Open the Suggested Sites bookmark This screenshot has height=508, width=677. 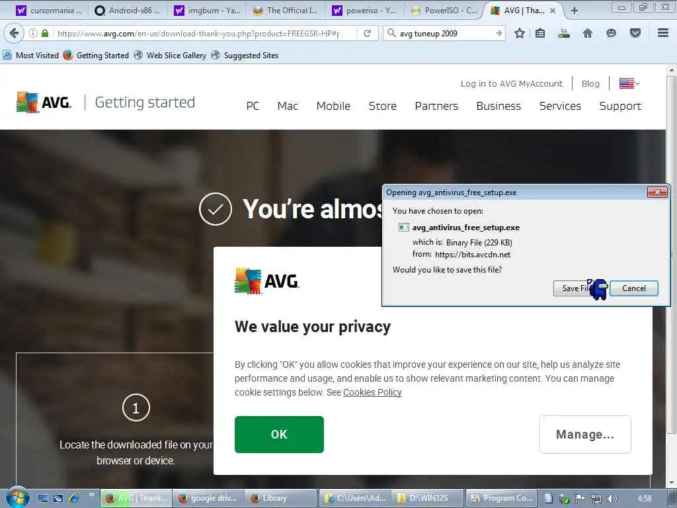pyautogui.click(x=245, y=56)
